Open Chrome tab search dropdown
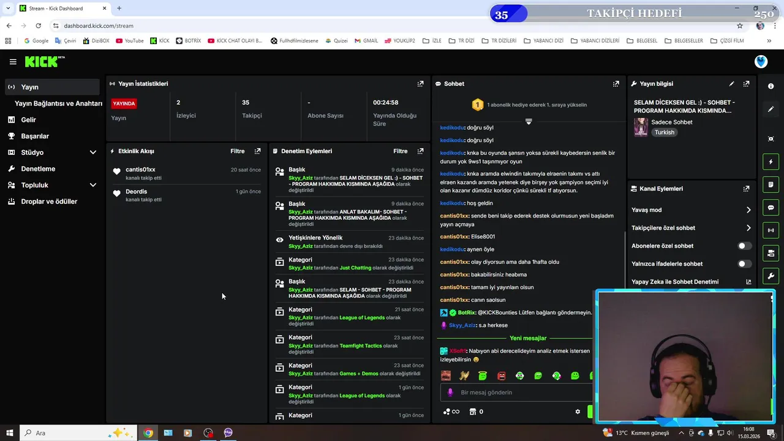 [x=7, y=9]
